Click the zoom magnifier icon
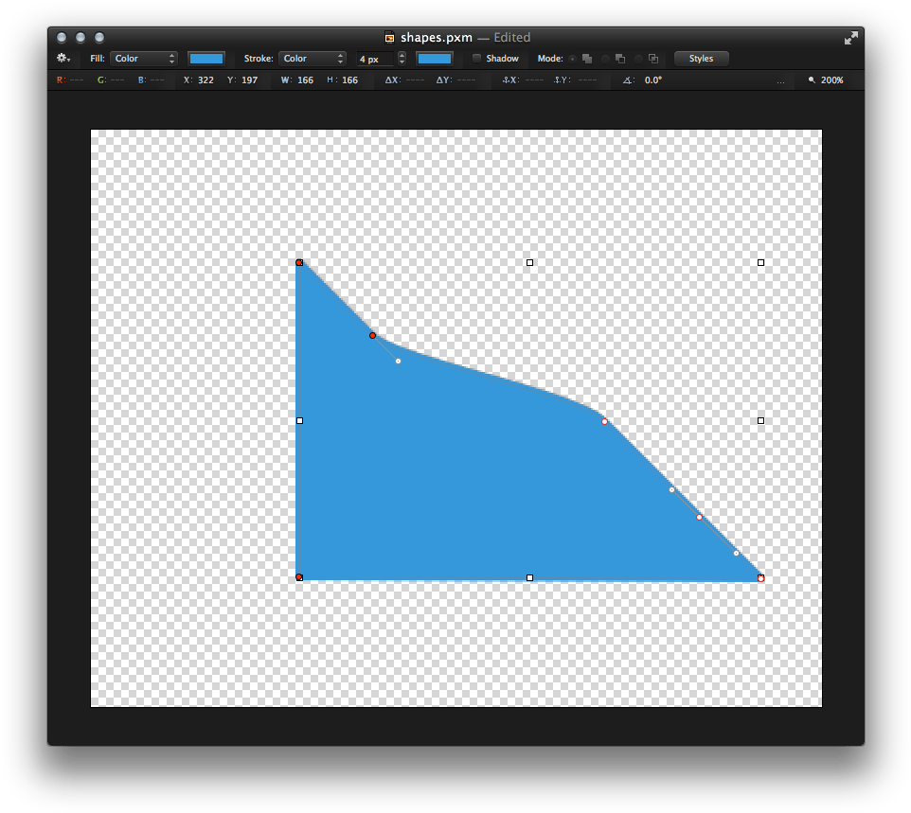 pos(812,80)
